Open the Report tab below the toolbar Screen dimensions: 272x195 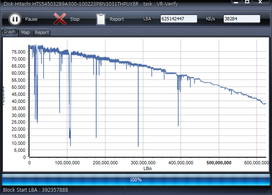click(x=41, y=32)
